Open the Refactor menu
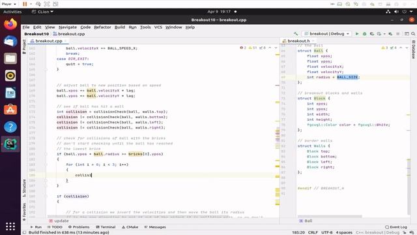The width and height of the screenshot is (417, 235). tap(102, 27)
